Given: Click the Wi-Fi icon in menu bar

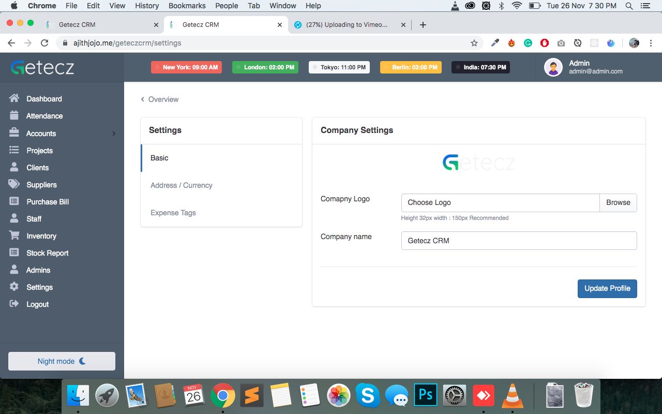Looking at the screenshot, I should (x=517, y=6).
